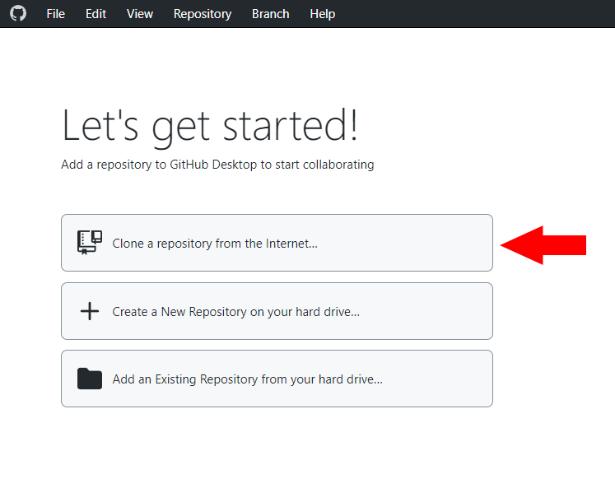Click the empty menu bar area right of Help
The image size is (615, 488).
(x=478, y=14)
